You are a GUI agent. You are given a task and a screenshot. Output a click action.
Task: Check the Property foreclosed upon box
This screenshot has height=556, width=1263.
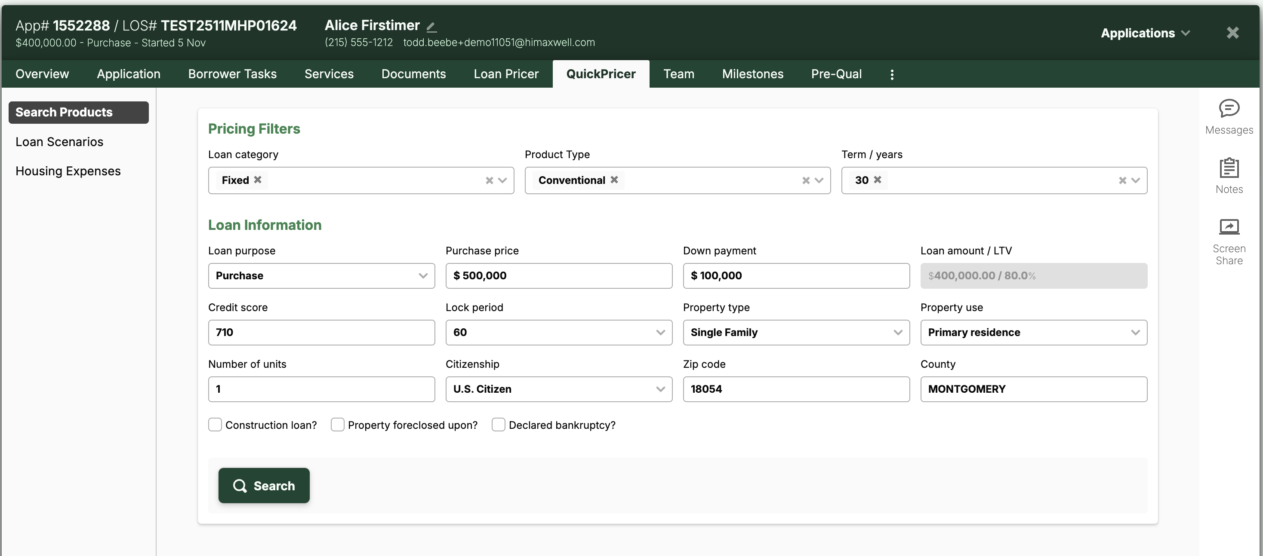click(337, 425)
